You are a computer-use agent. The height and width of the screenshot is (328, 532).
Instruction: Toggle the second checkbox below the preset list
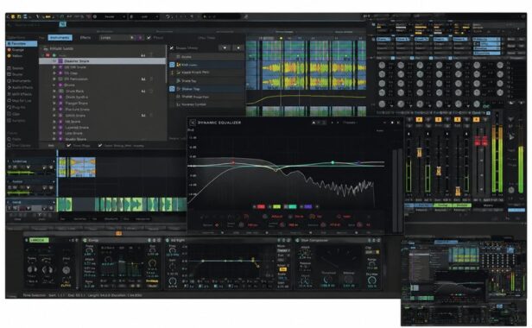click(x=100, y=146)
